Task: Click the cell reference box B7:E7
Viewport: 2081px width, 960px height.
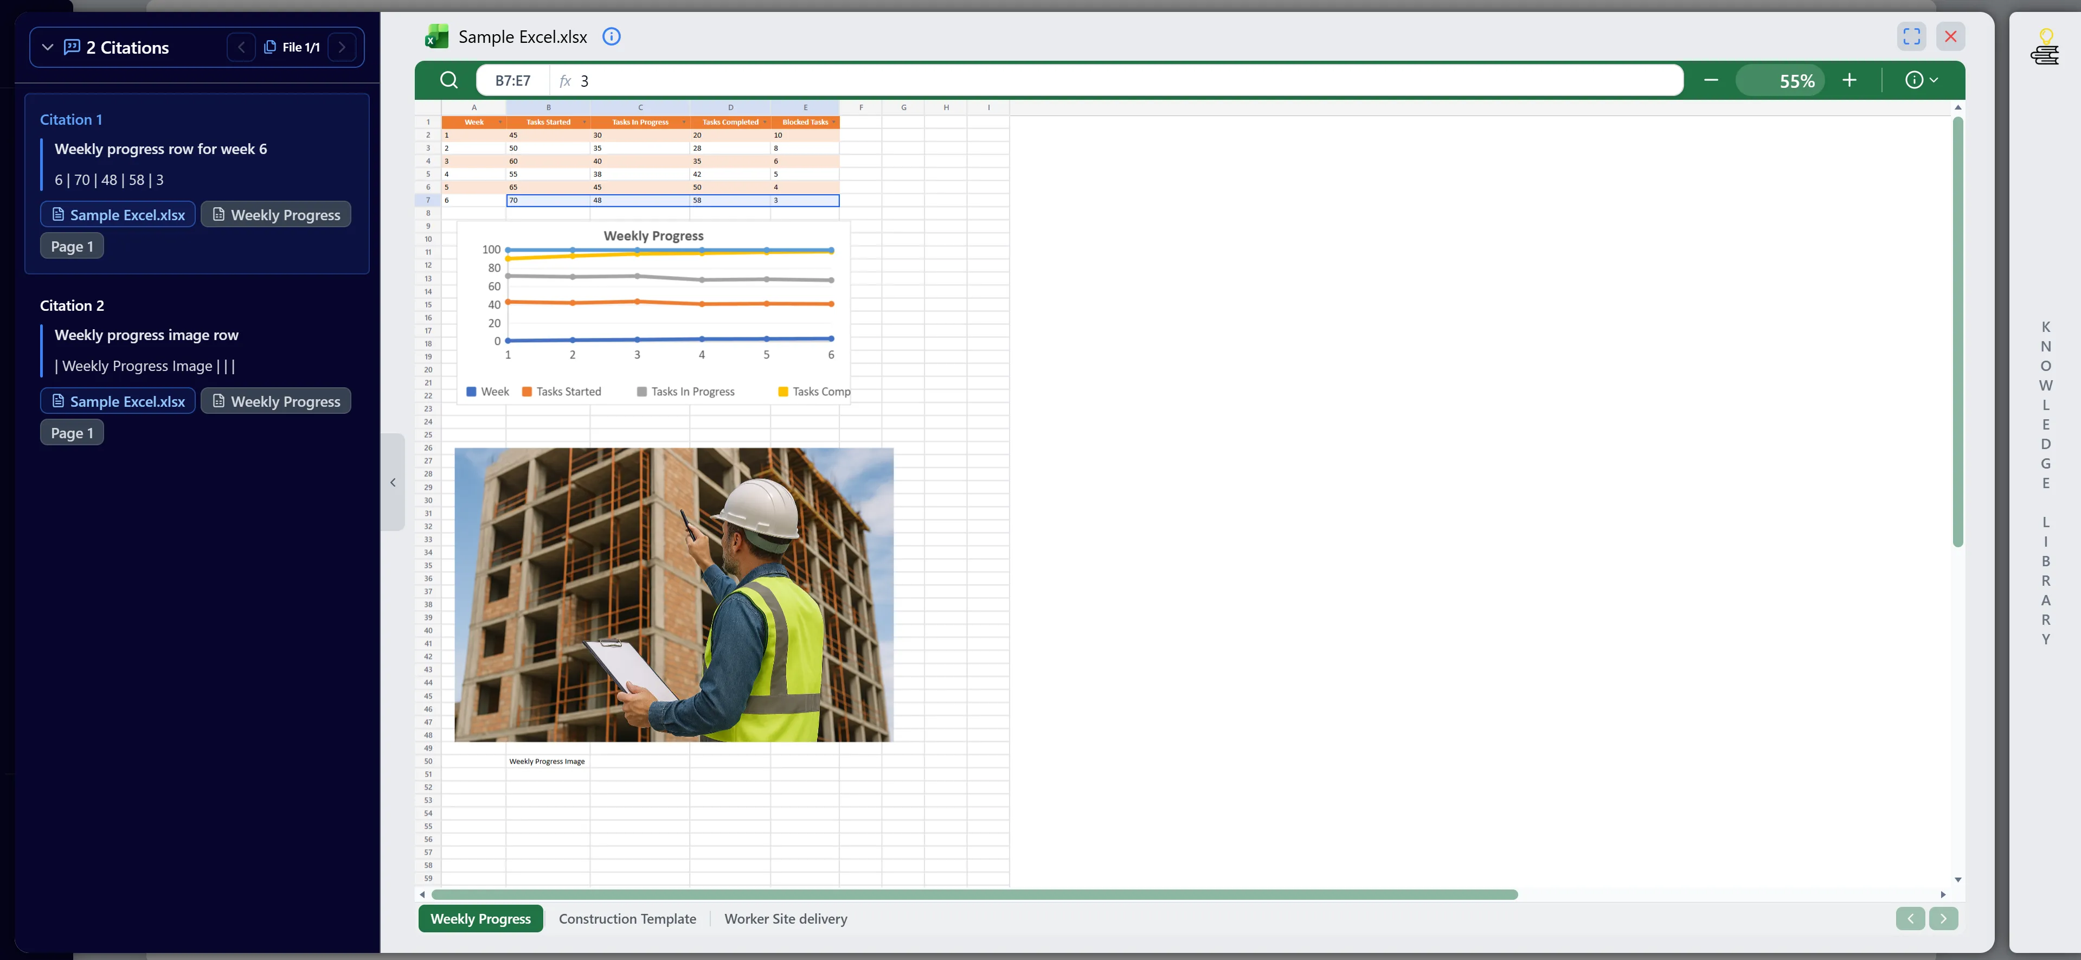Action: click(x=513, y=81)
